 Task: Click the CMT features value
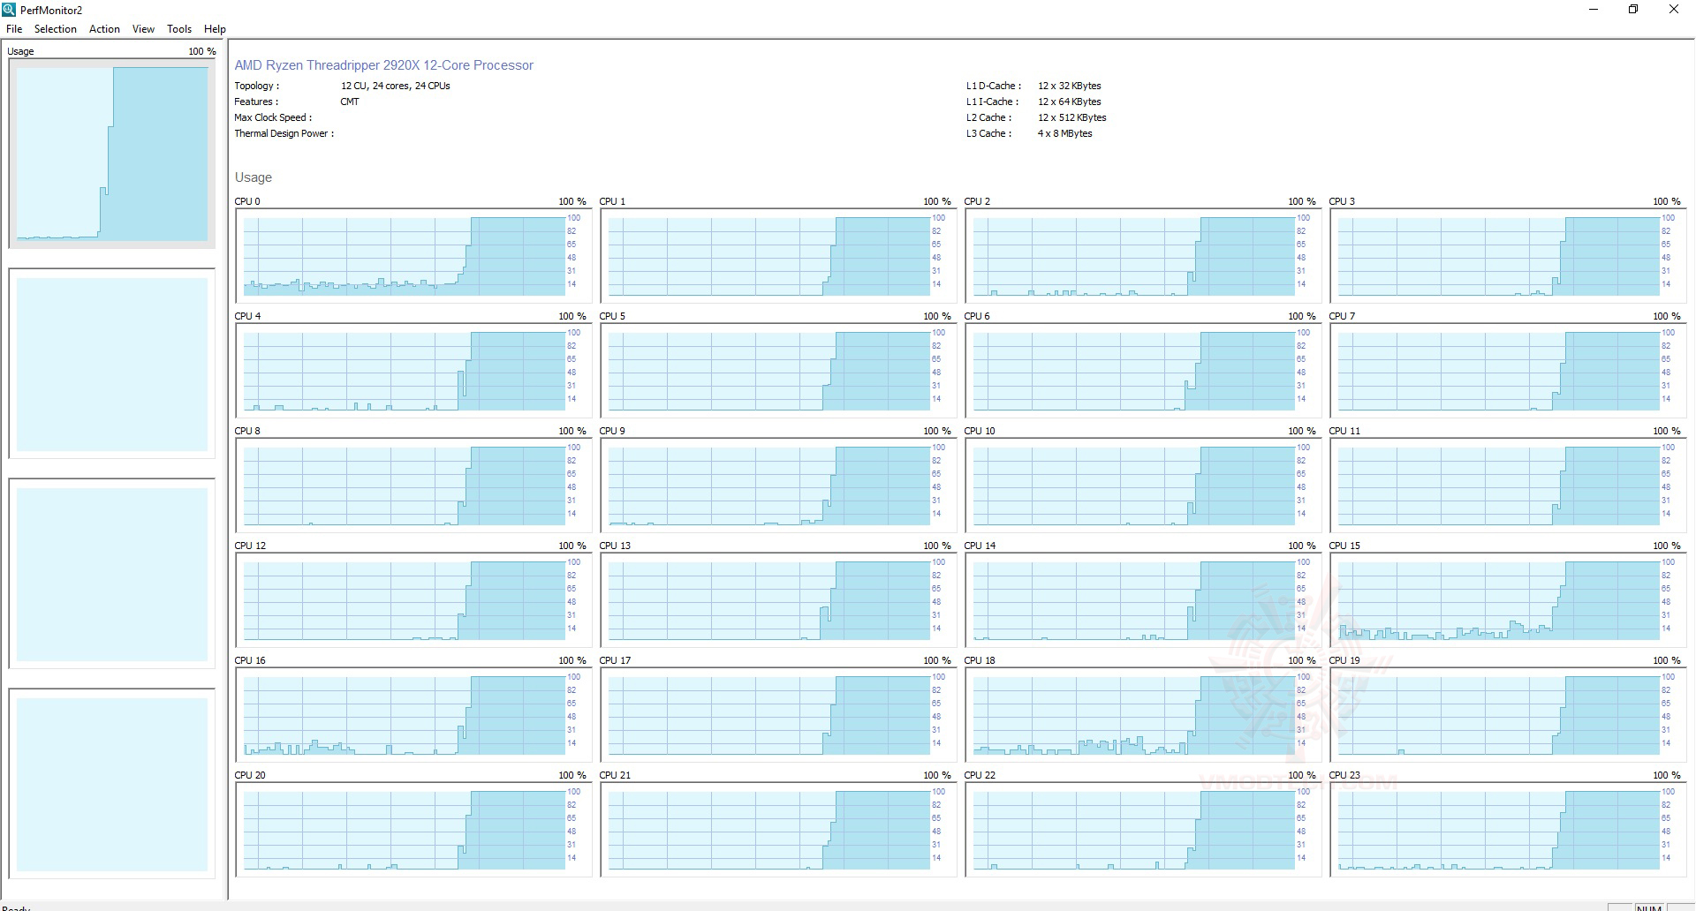pyautogui.click(x=350, y=102)
